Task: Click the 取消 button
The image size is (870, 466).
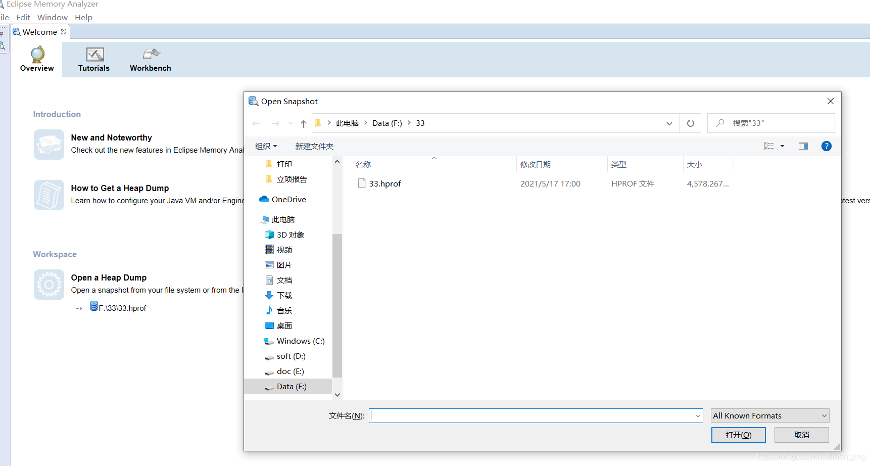Action: (x=801, y=435)
